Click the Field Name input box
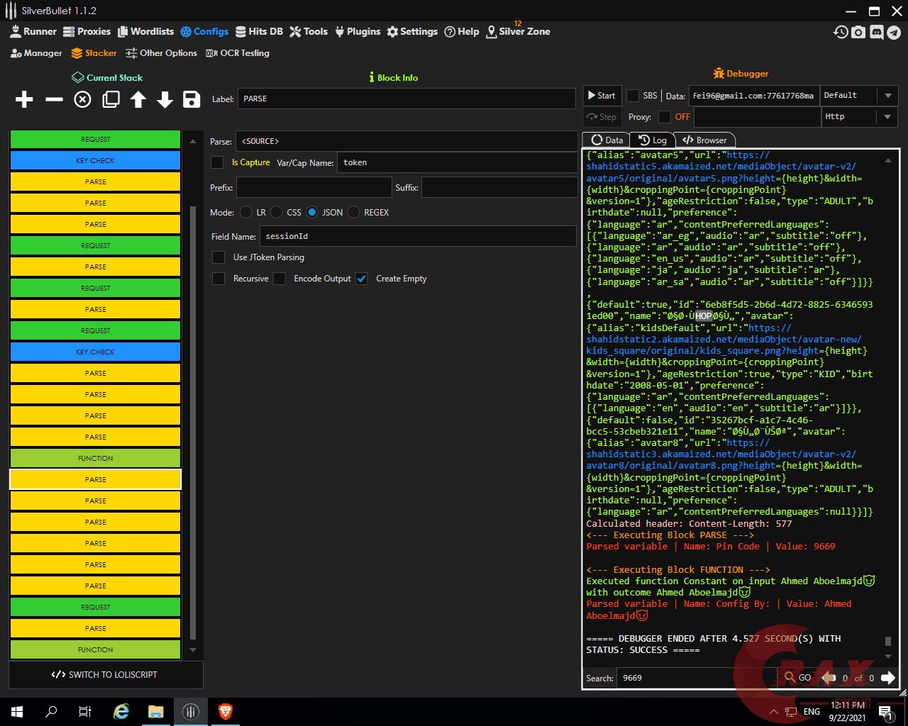Viewport: 908px width, 726px height. coord(418,236)
